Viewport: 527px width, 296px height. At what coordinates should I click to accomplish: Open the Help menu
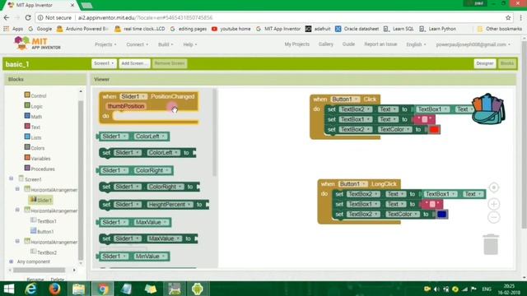190,44
